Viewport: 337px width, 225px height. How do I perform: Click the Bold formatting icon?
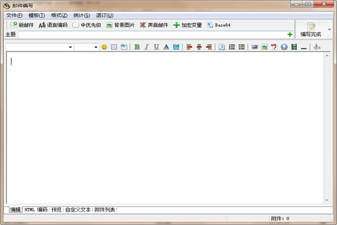pyautogui.click(x=137, y=47)
